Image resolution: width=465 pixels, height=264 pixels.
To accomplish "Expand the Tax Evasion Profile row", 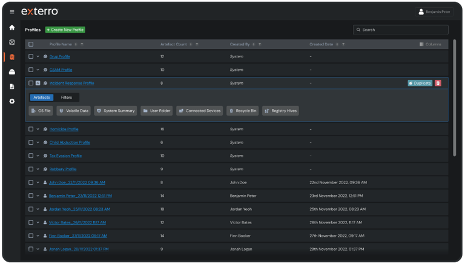I will (38, 156).
